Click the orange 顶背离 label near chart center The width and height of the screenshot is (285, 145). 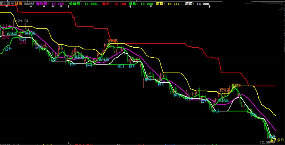(112, 41)
